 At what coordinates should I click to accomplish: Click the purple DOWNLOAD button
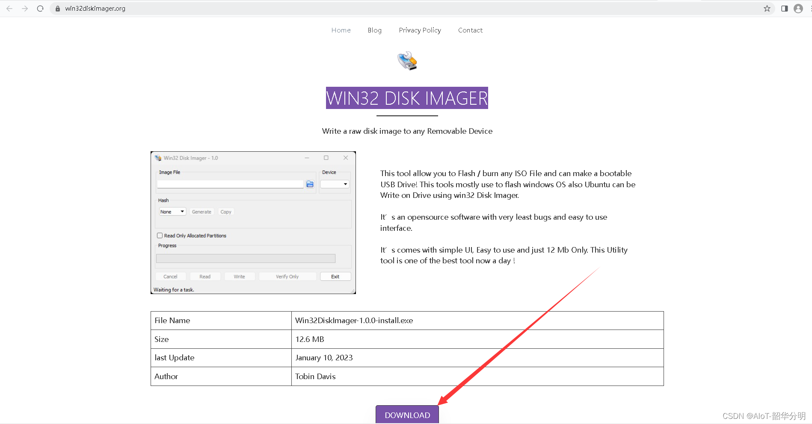407,415
